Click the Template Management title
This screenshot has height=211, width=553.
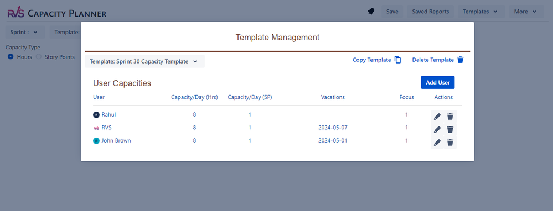(x=277, y=37)
